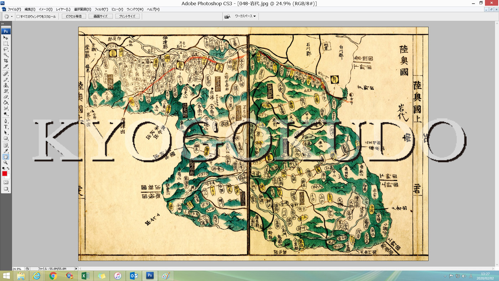Open the ワークスペース dropdown
Screen dimensions: 499x281
point(245,16)
